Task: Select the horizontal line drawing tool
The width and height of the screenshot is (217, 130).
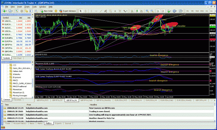Action: tap(96, 11)
